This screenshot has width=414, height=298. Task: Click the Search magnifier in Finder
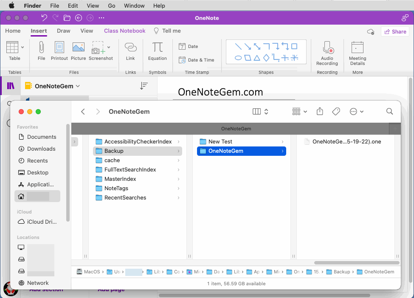[x=389, y=111]
